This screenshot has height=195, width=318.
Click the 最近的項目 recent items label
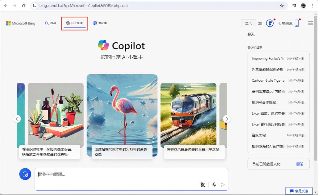pos(255,48)
